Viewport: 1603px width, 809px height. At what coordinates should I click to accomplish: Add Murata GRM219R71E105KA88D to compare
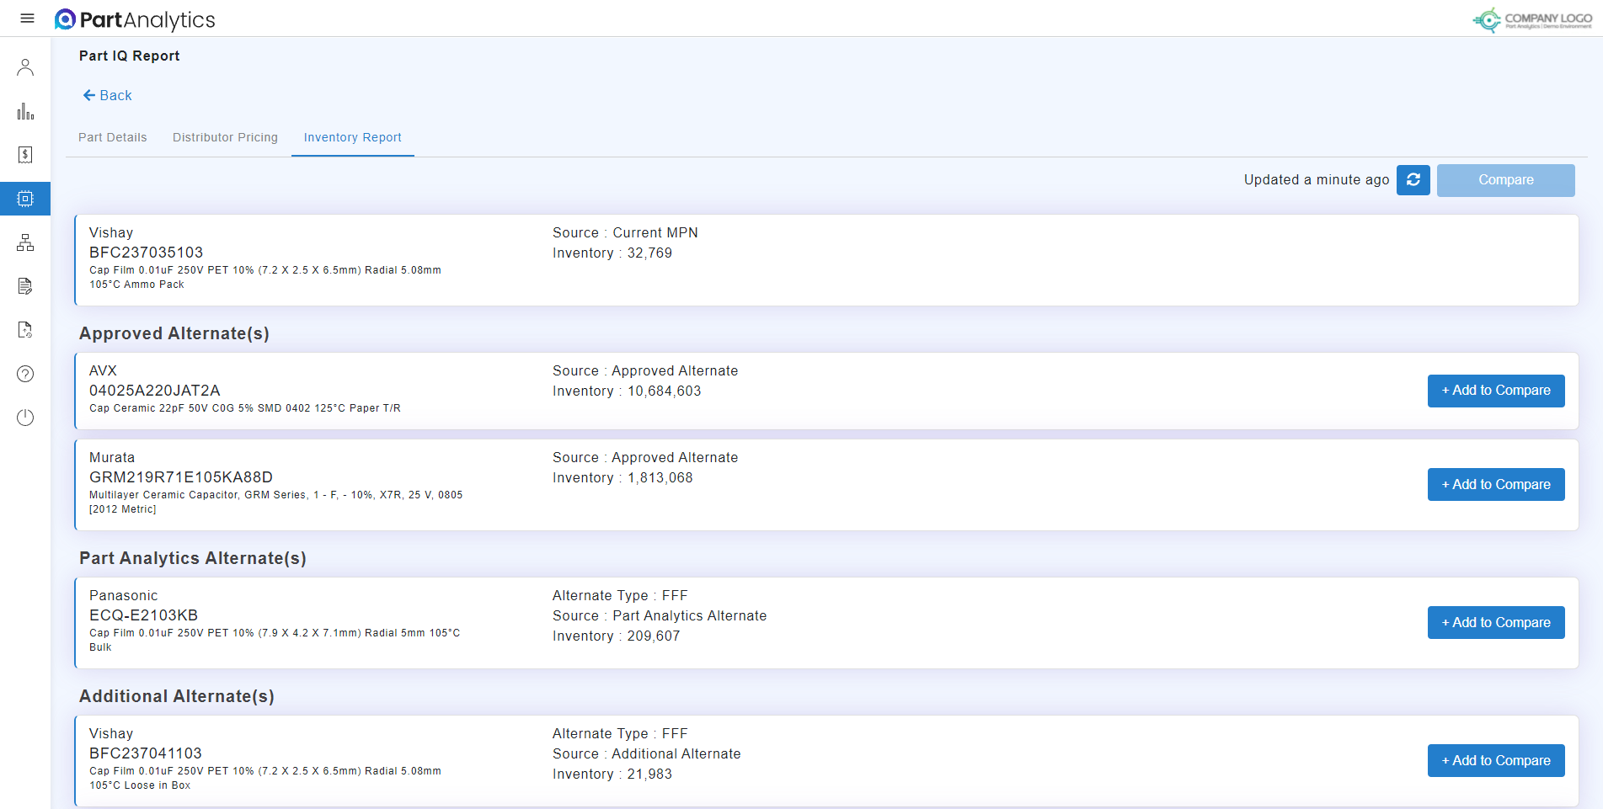click(1495, 485)
